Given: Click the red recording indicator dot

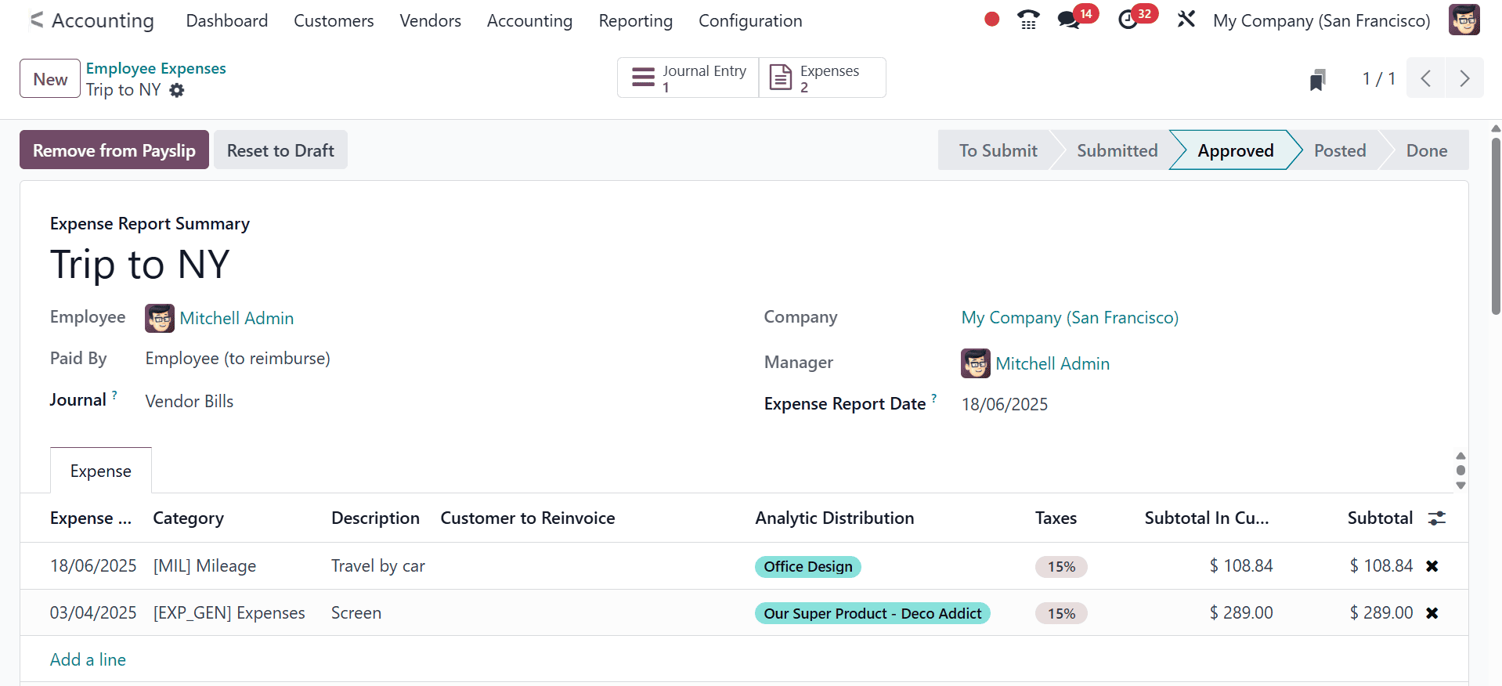Looking at the screenshot, I should coord(991,20).
